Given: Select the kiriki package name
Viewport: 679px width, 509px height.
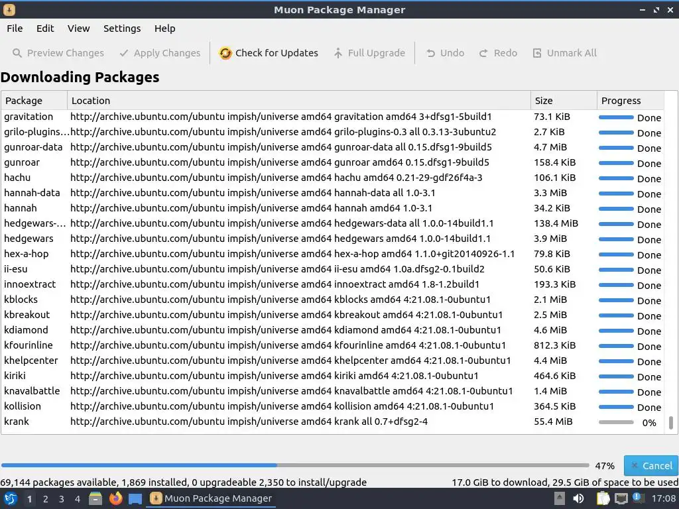Looking at the screenshot, I should click(15, 376).
